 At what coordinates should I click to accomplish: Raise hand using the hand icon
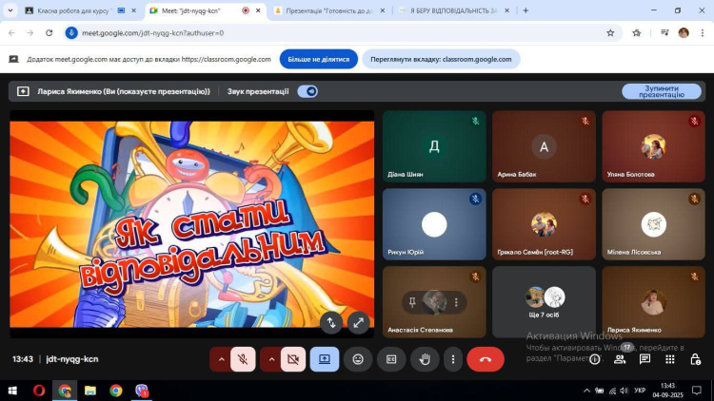click(425, 359)
